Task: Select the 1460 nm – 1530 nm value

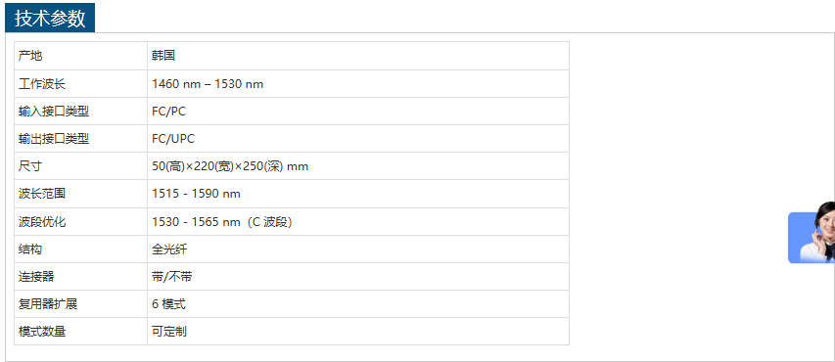Action: 208,84
